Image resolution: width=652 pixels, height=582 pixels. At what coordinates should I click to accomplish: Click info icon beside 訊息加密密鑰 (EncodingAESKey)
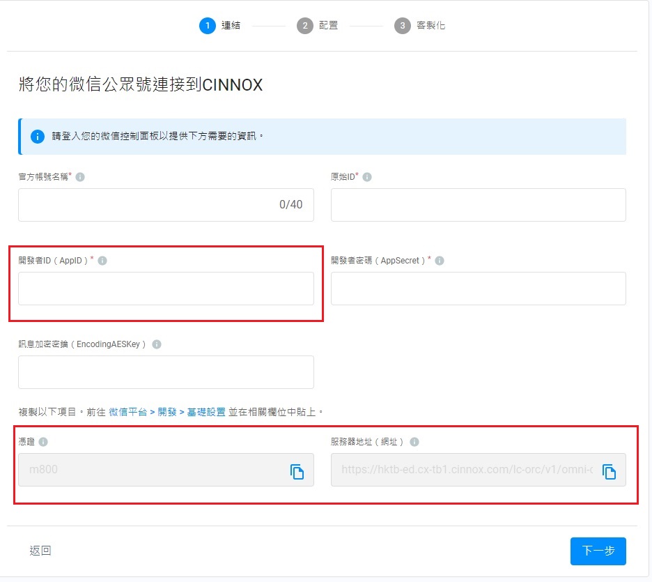click(x=157, y=344)
